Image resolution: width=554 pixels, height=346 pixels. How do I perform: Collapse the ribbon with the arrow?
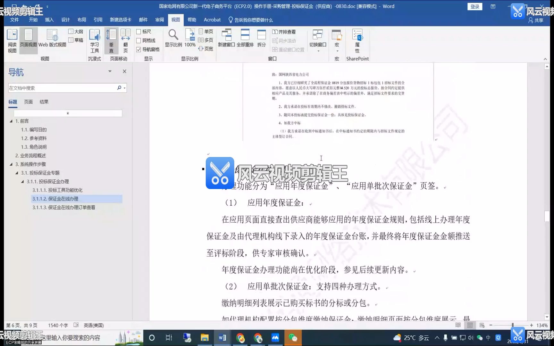(x=545, y=59)
